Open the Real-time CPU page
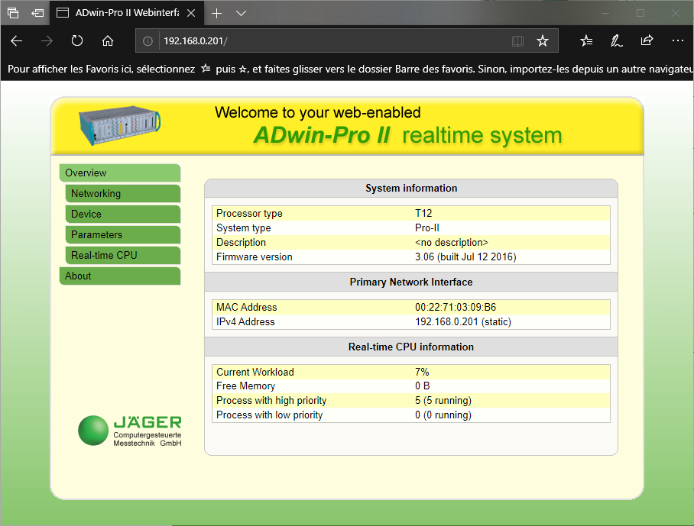694x526 pixels. (123, 255)
